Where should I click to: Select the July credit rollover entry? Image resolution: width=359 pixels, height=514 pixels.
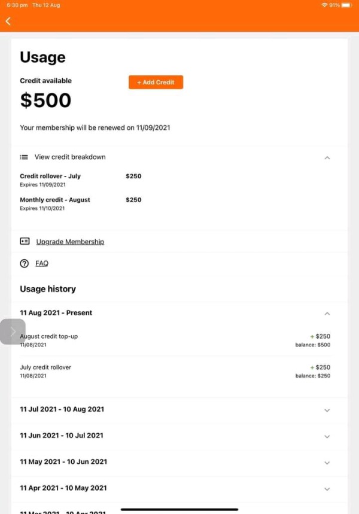pyautogui.click(x=45, y=367)
